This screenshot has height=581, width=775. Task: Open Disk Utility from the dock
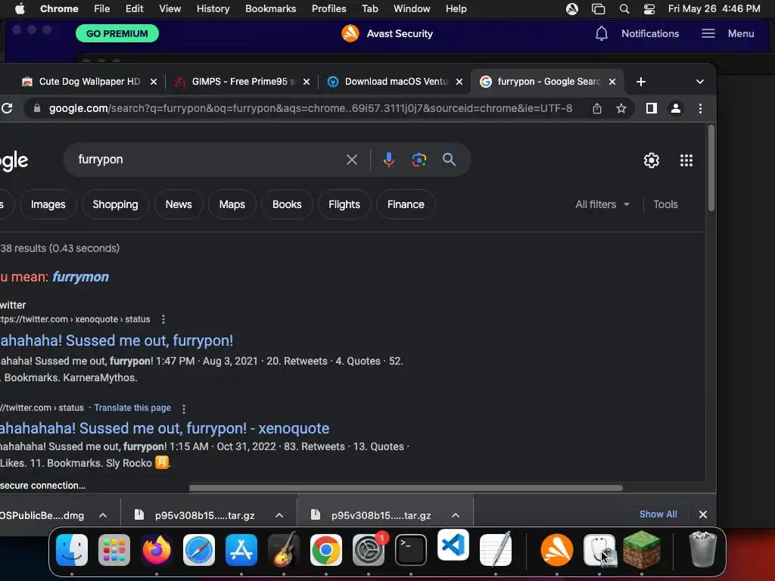tap(599, 549)
